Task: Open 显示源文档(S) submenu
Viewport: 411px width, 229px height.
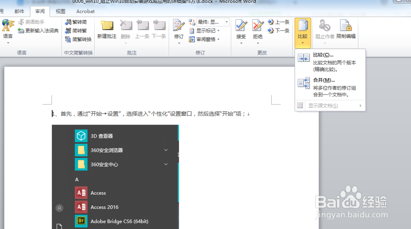Action: tap(330, 106)
